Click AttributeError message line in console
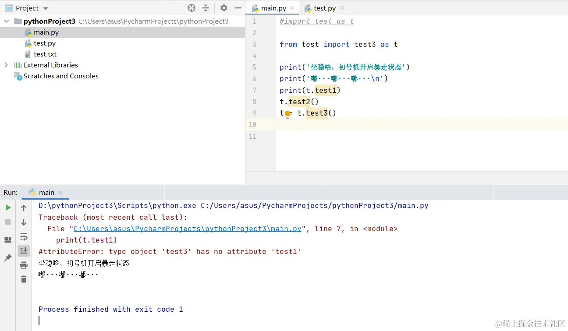Viewport: 568px width, 331px height. [170, 251]
